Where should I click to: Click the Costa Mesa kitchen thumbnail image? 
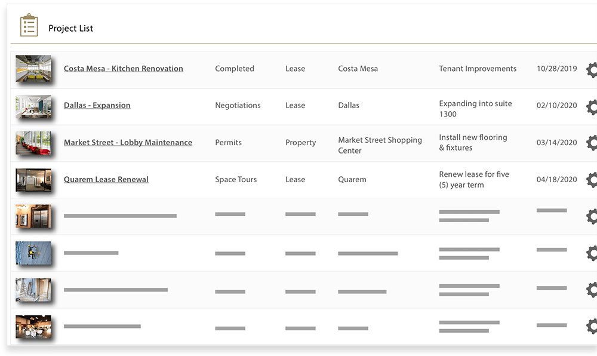[33, 69]
